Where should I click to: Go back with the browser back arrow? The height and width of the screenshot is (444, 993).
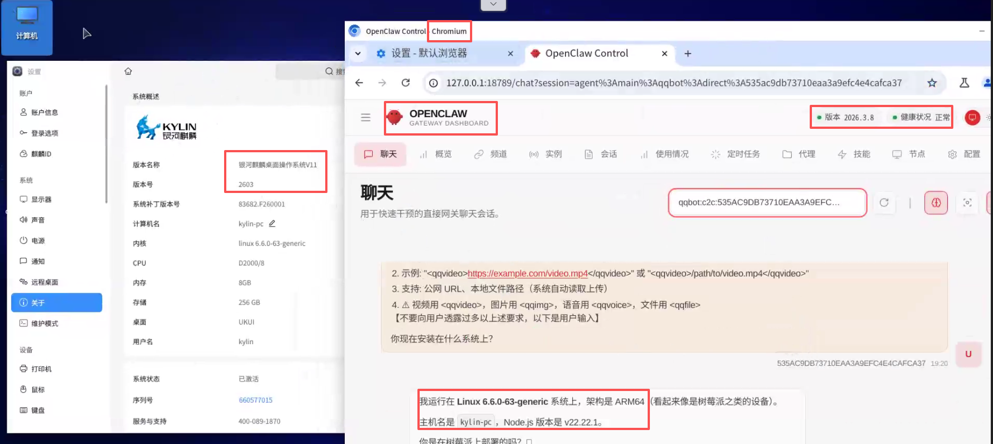coord(359,83)
